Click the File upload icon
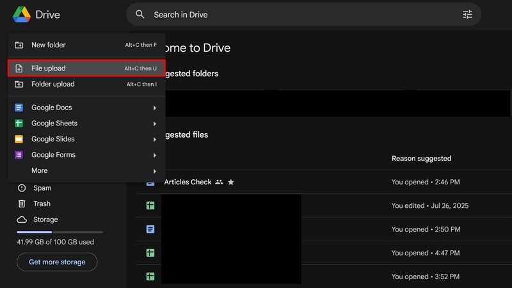The image size is (512, 288). pos(19,68)
